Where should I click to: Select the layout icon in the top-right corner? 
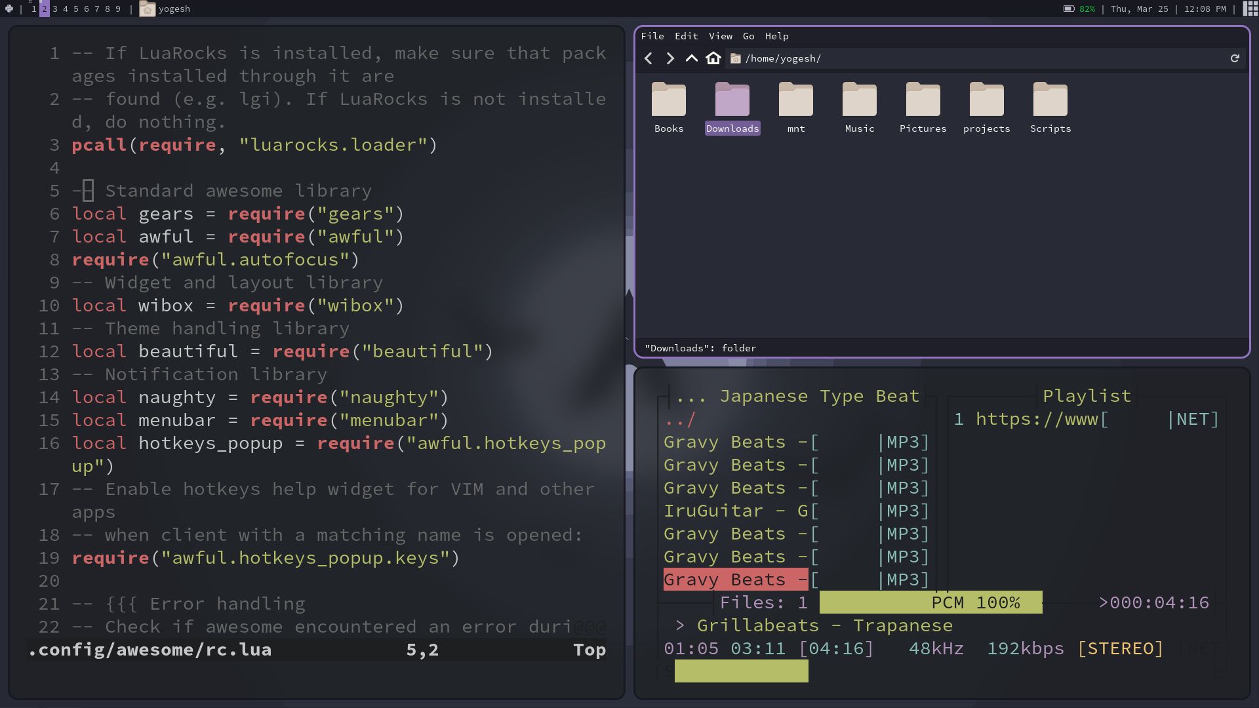pos(1249,9)
